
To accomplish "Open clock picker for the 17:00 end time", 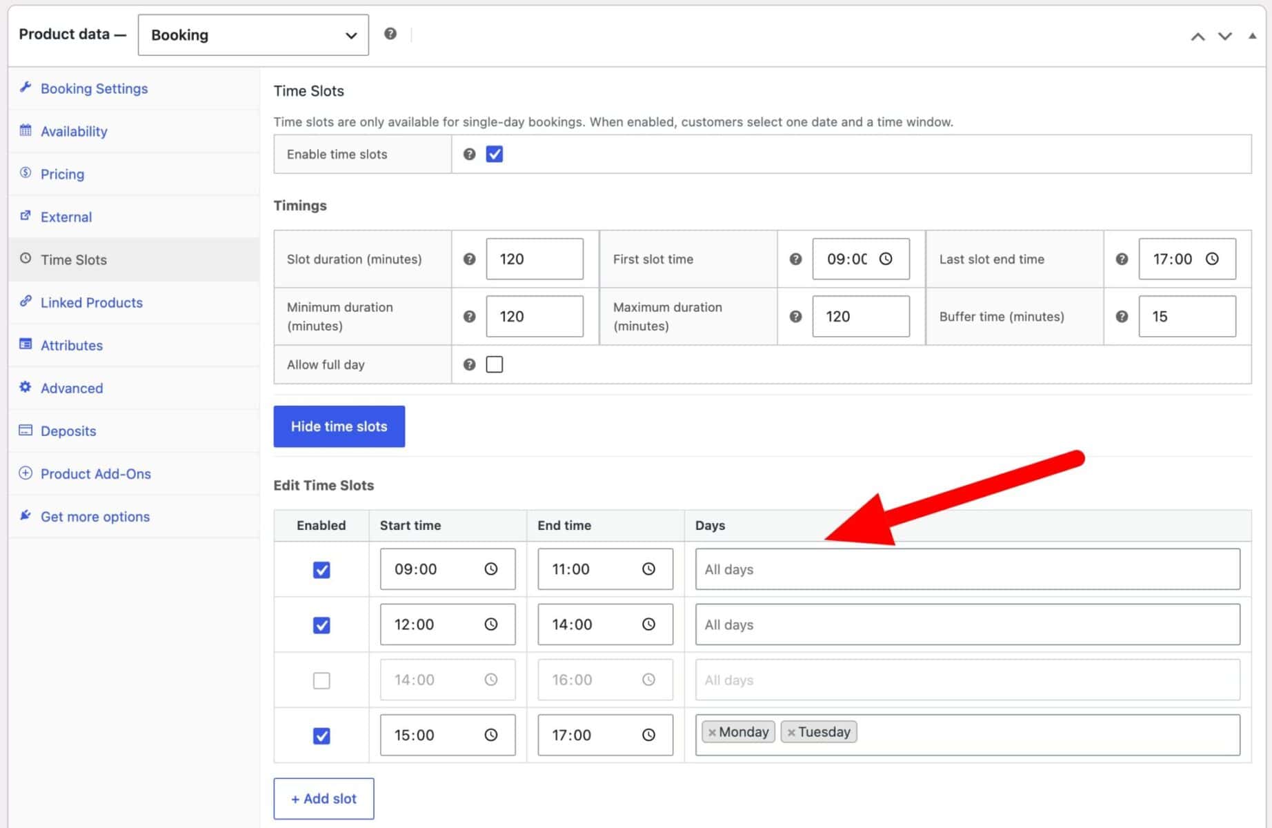I will click(649, 735).
